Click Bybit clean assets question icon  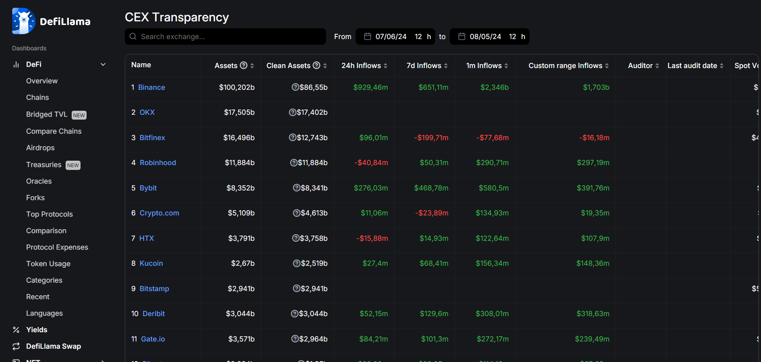[x=297, y=188]
